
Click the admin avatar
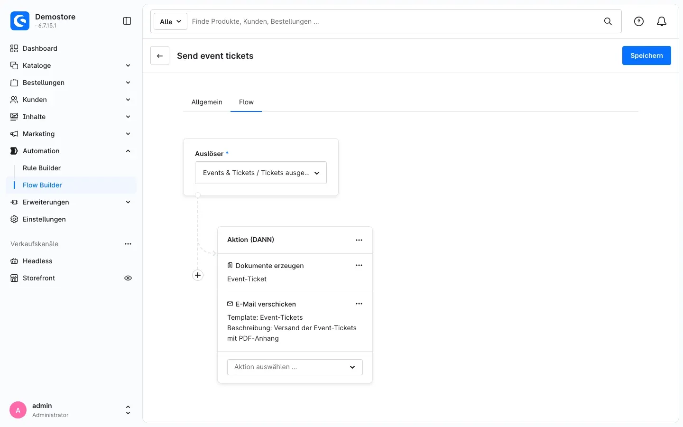coord(18,410)
